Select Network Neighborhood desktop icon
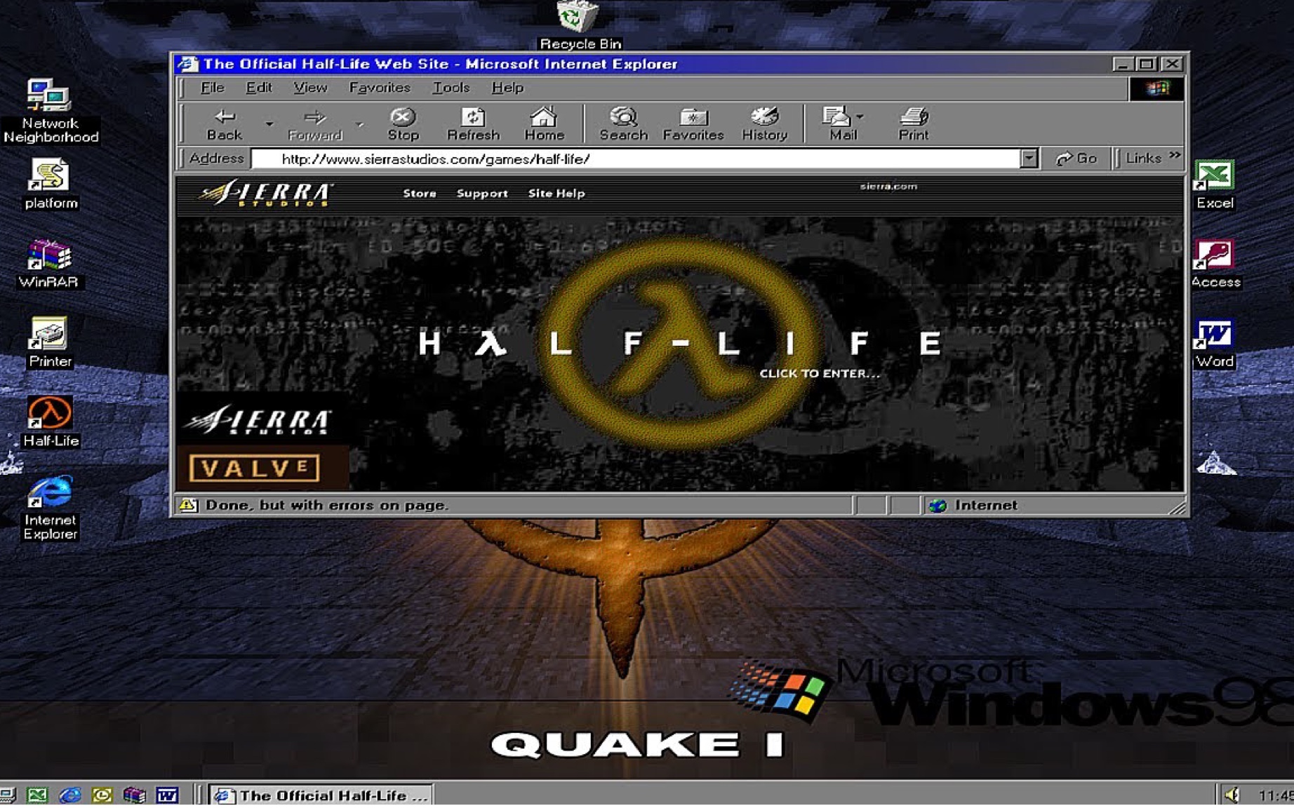1294x808 pixels. [50, 111]
